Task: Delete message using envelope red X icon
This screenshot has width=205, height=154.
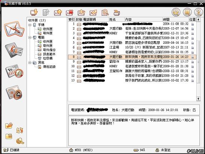Action: 69,13
